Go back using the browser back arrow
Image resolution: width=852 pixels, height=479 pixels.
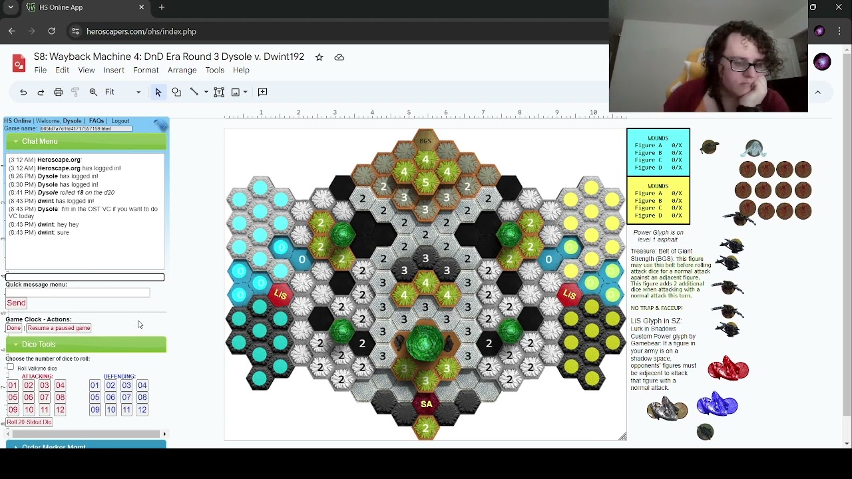(x=12, y=31)
